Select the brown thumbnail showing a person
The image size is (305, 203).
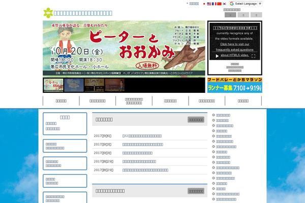point(115,85)
